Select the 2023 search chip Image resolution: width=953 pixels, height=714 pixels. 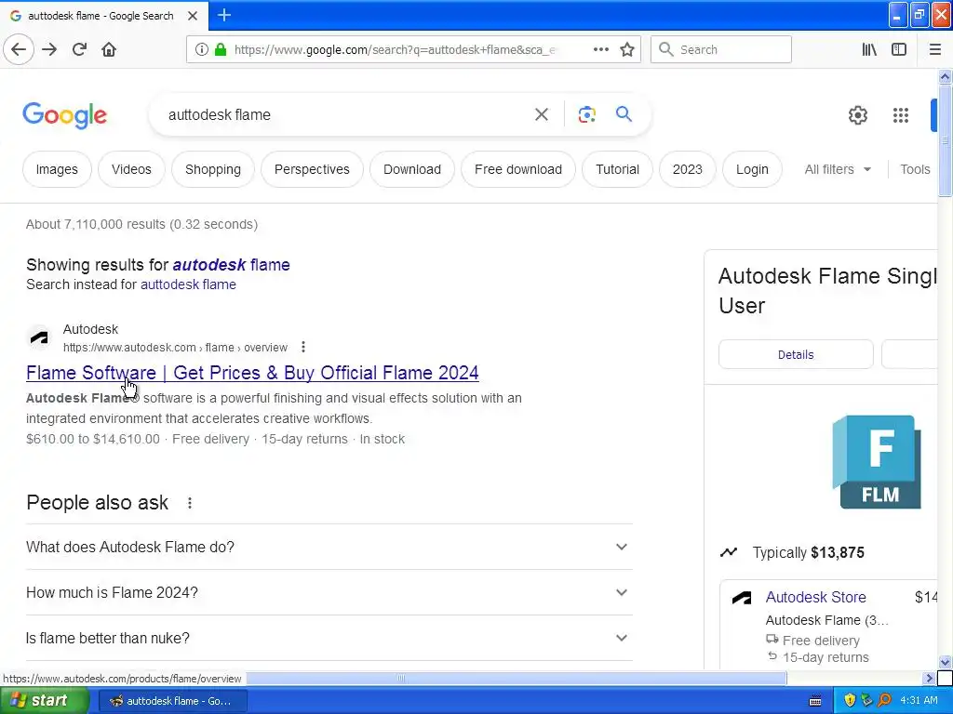688,169
